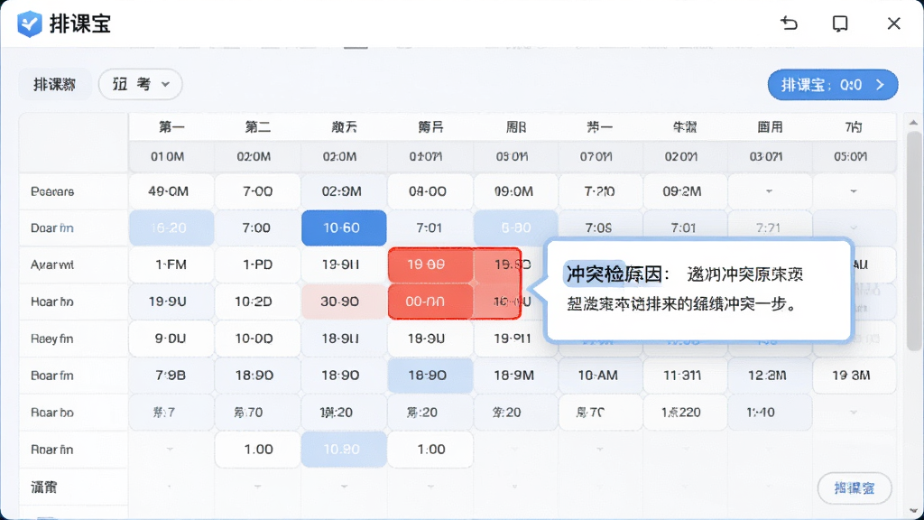Click the 07:0M time header cell

point(600,157)
